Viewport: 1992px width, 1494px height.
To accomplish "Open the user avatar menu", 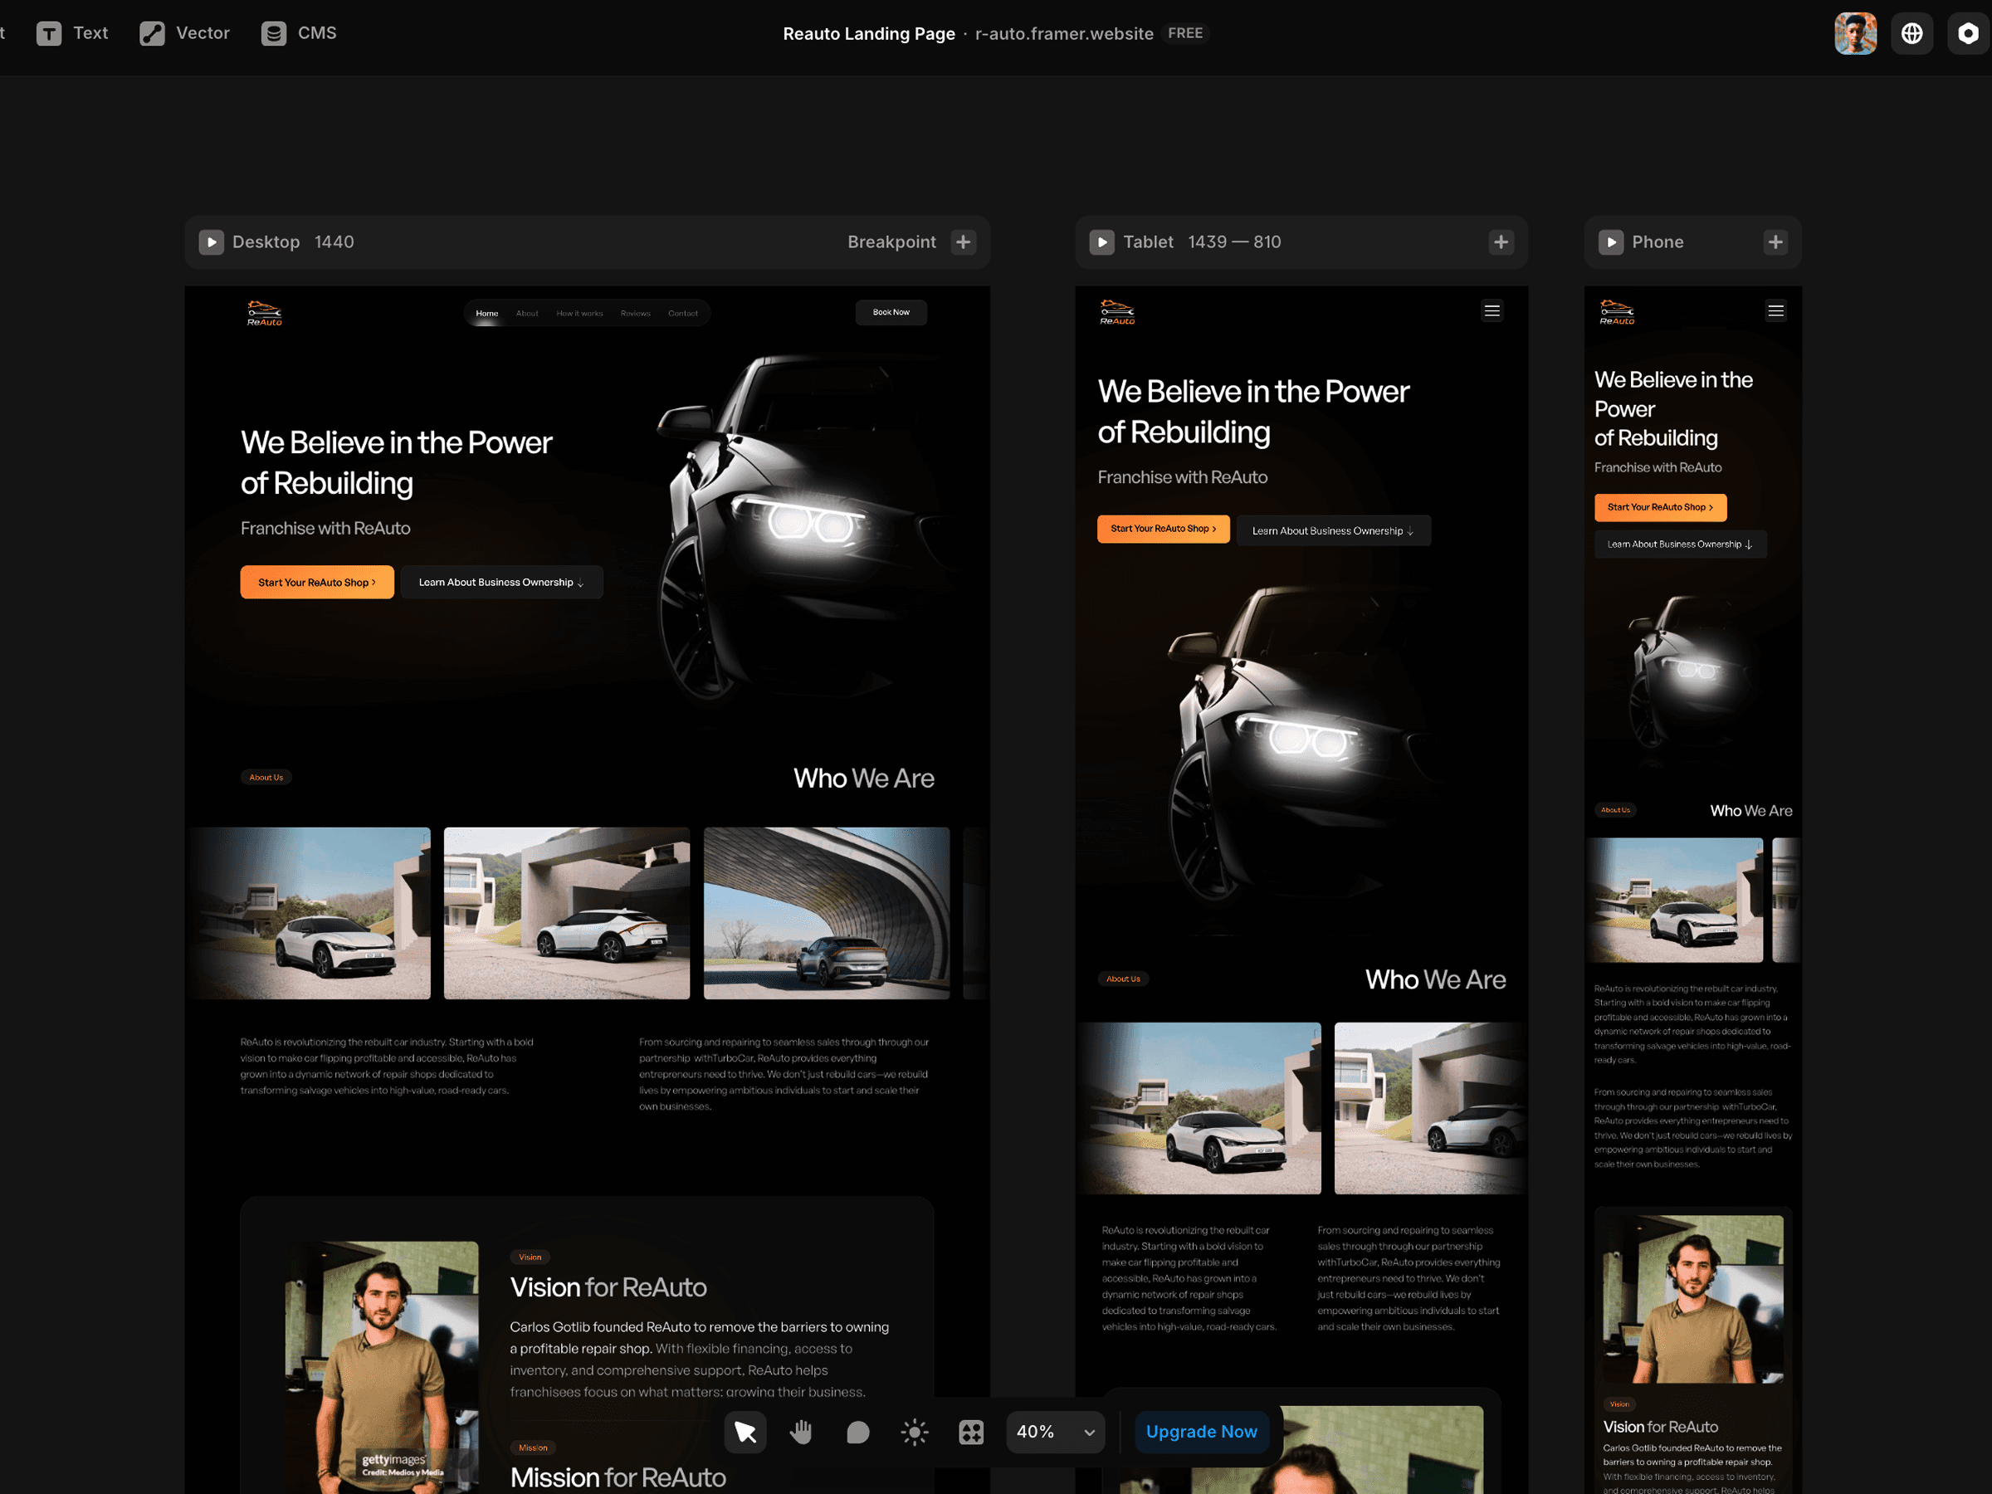I will coord(1854,33).
